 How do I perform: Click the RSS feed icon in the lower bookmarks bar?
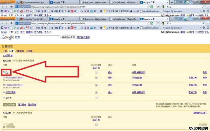(204, 28)
